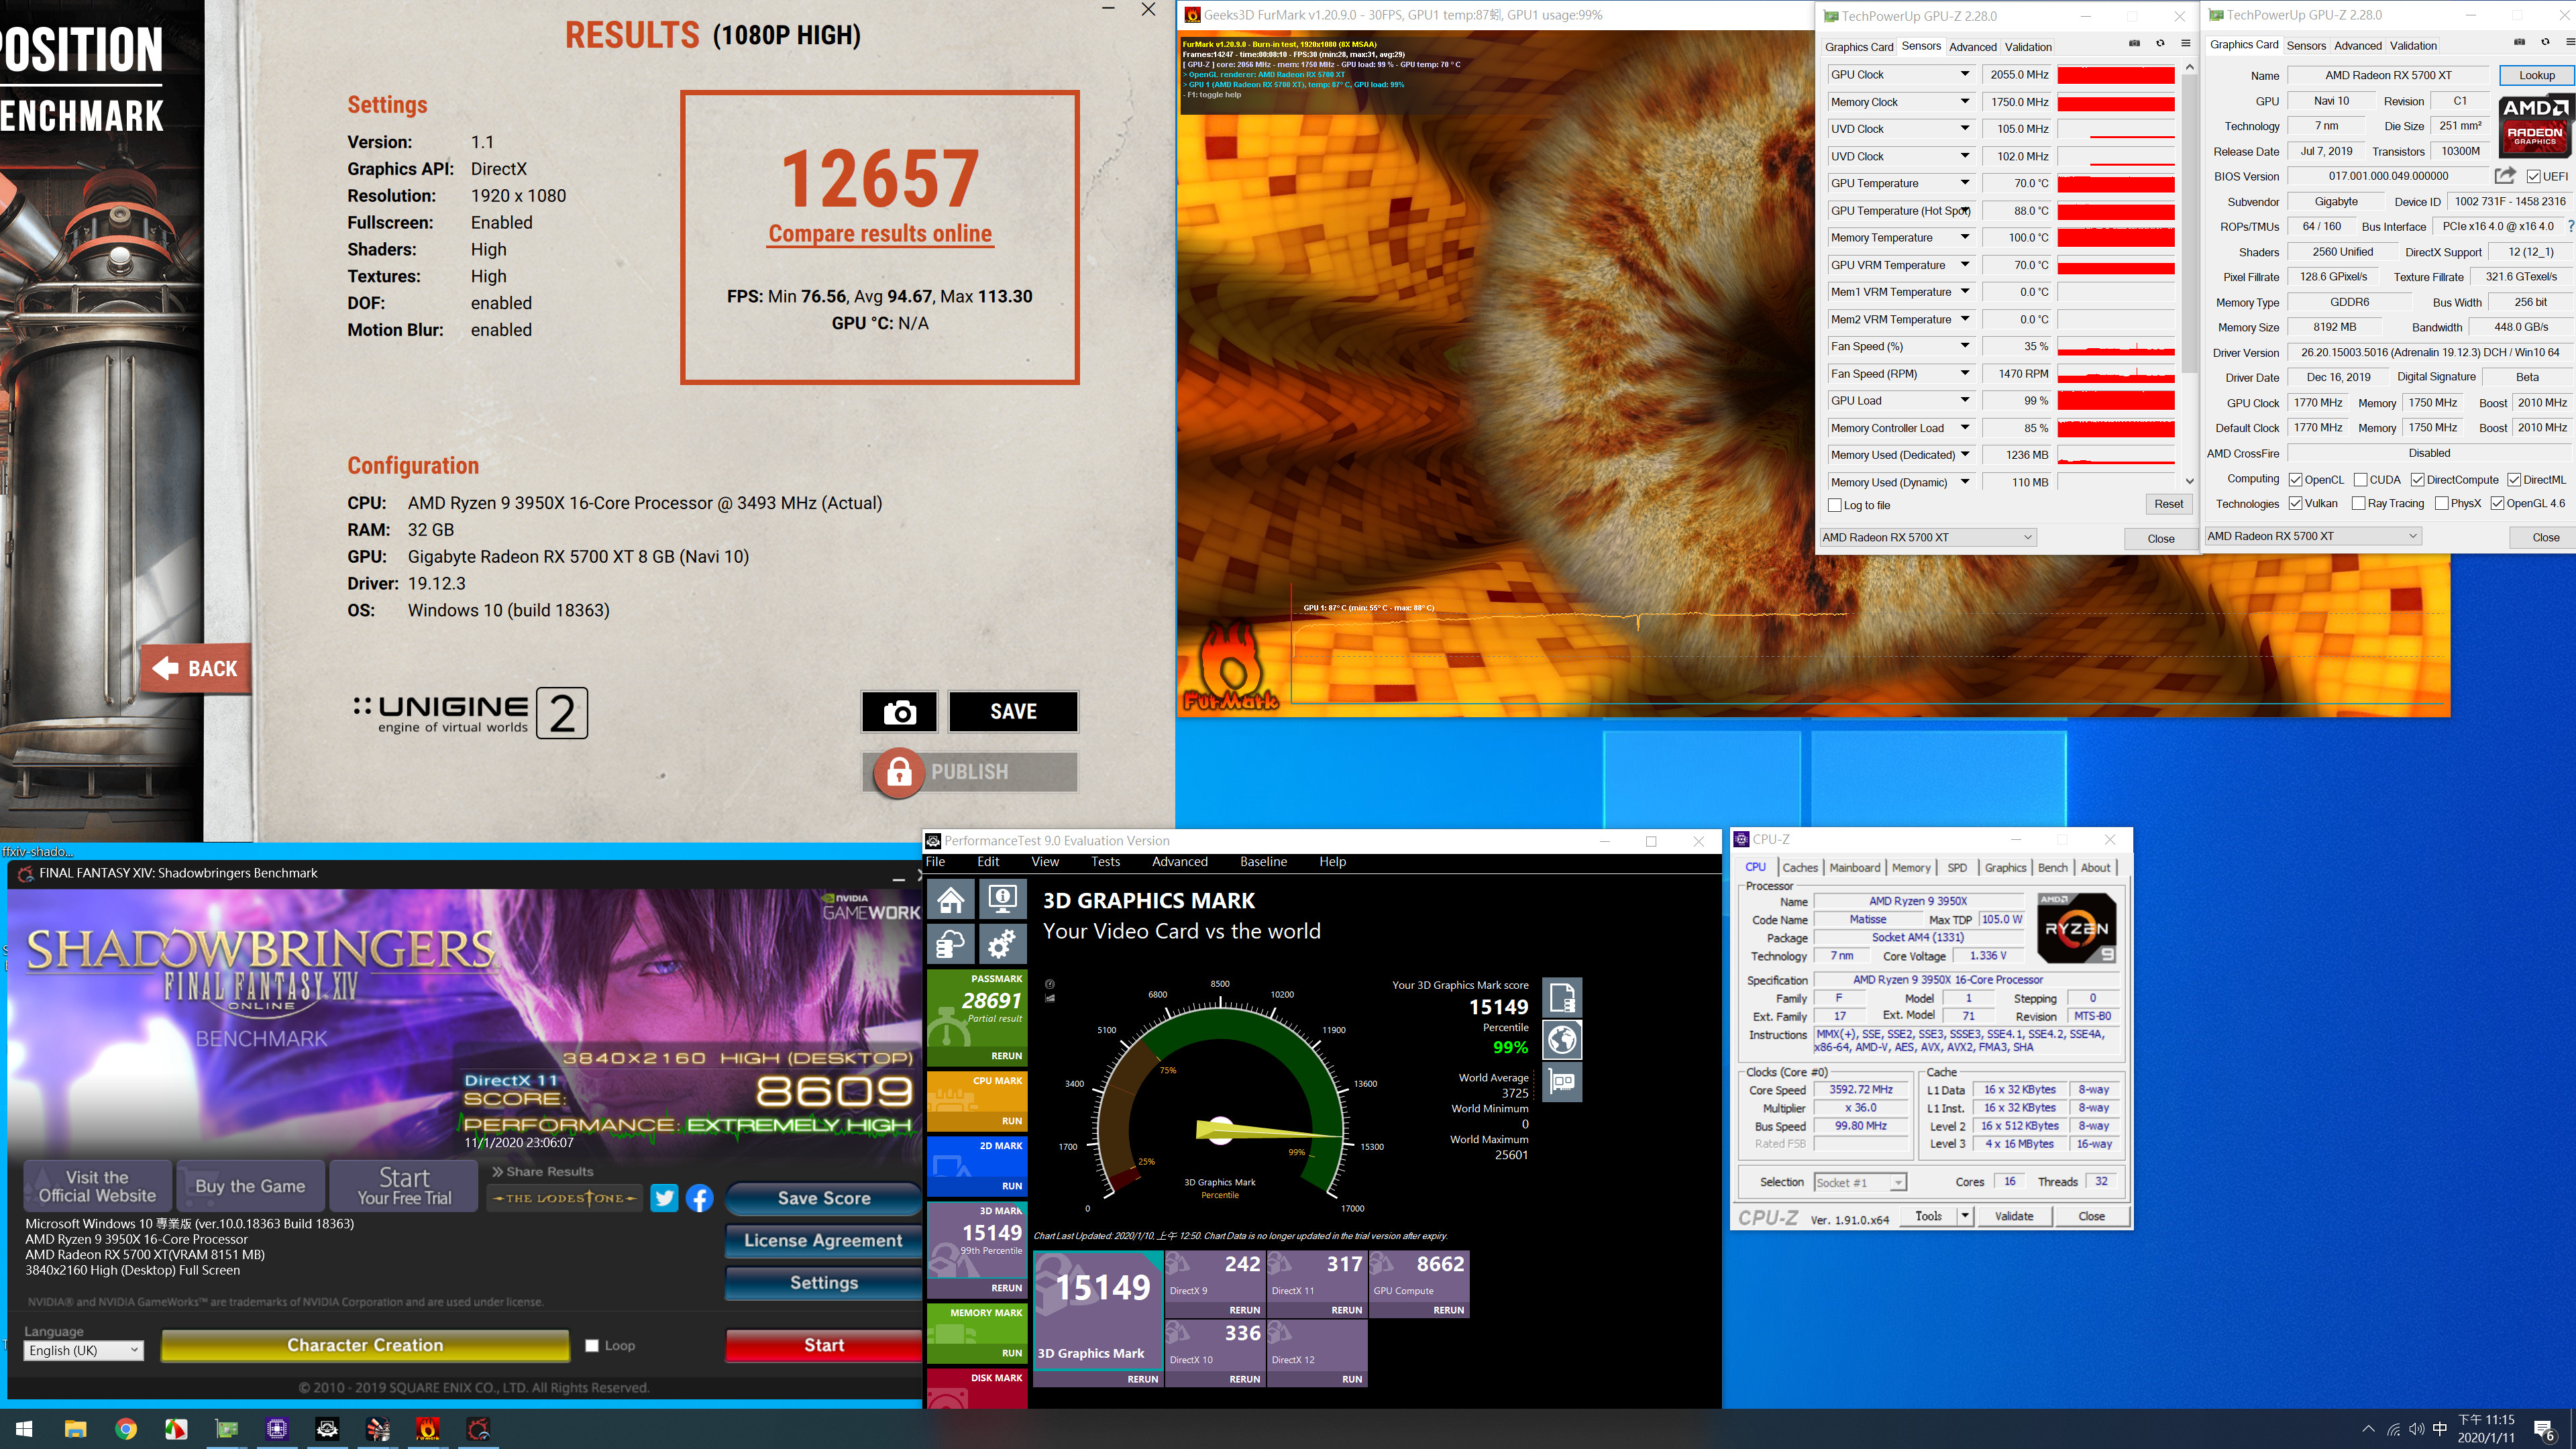Screen dimensions: 2576x1449
Task: Open Chrome from taskbar
Action: pos(126,1429)
